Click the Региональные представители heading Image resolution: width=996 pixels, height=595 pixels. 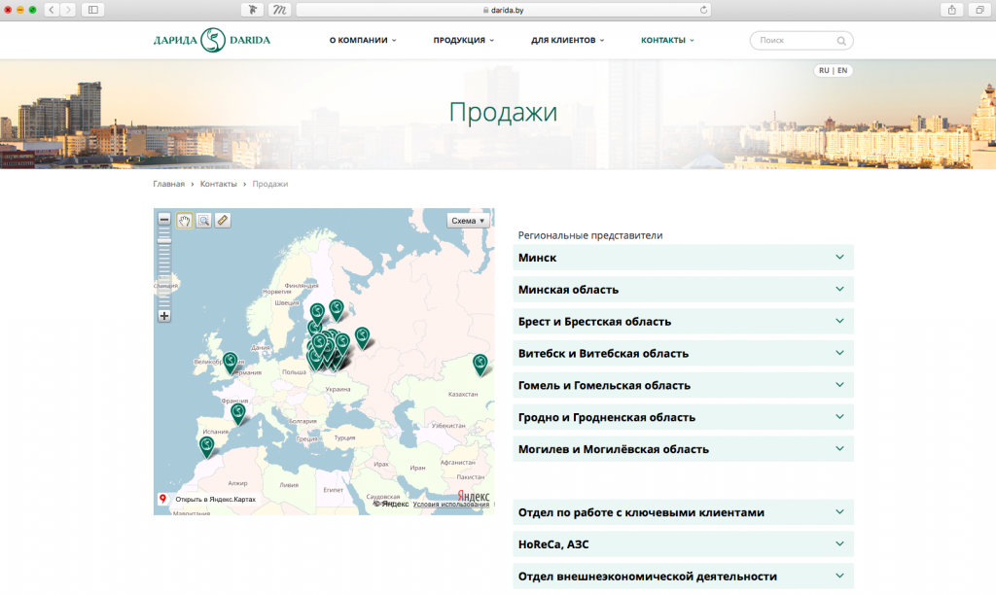[x=590, y=235]
